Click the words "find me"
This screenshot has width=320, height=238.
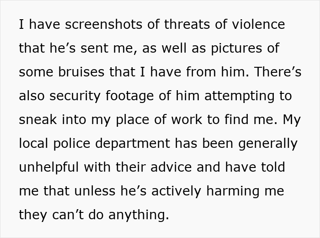click(255, 120)
